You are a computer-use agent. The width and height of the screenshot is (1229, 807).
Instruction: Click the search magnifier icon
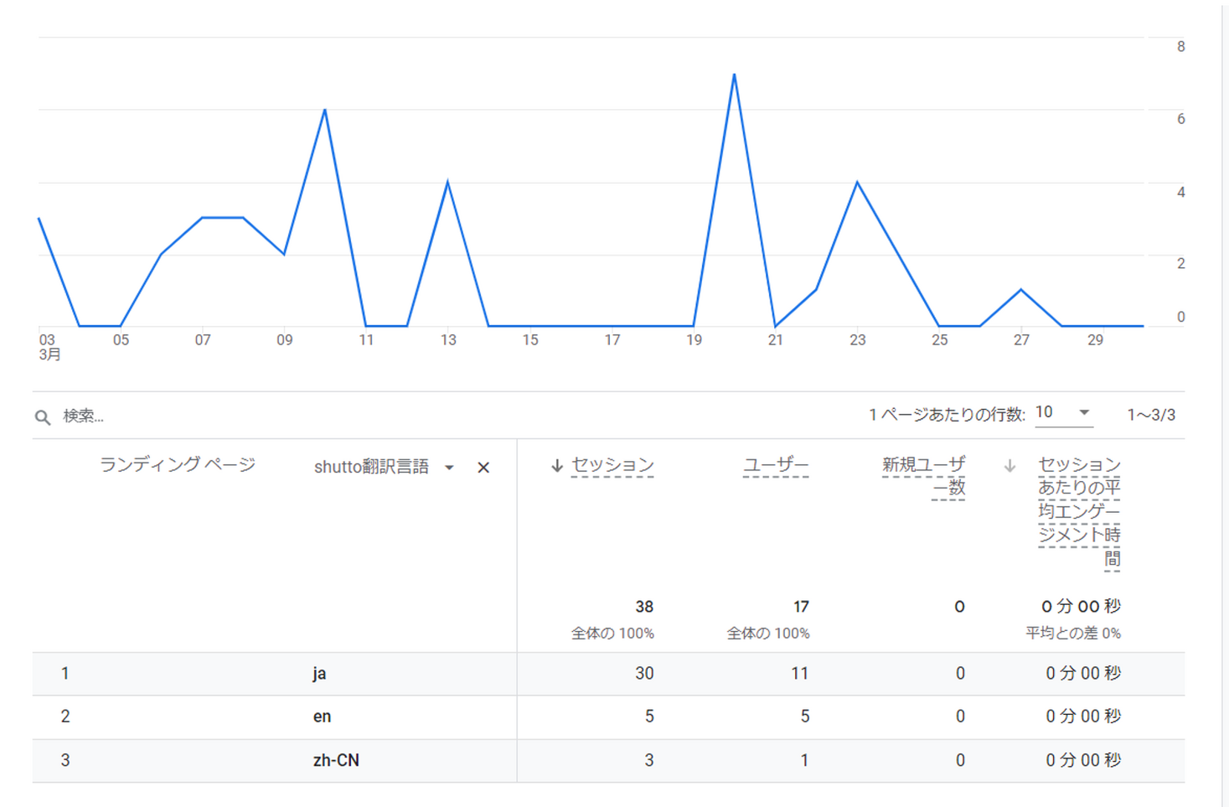pos(43,416)
